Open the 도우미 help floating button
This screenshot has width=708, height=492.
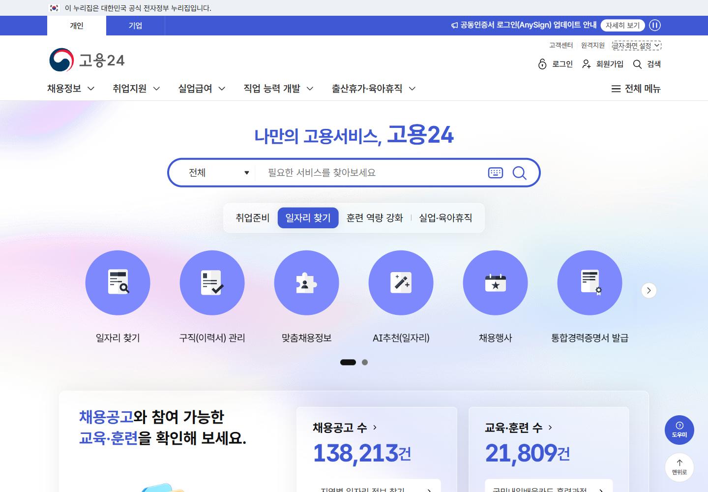click(679, 430)
